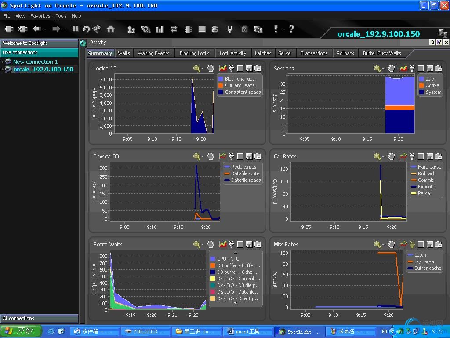
Task: Click the Active sessions legend color swatch
Action: point(421,85)
